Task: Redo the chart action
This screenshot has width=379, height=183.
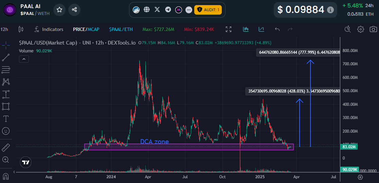Action: tap(290, 29)
